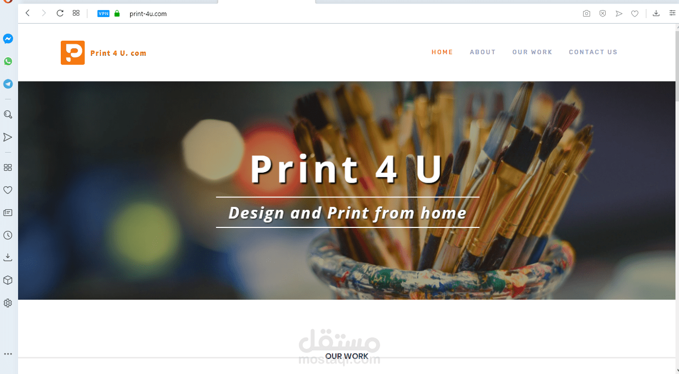This screenshot has height=374, width=679.
Task: Open the History clock icon
Action: tap(8, 235)
